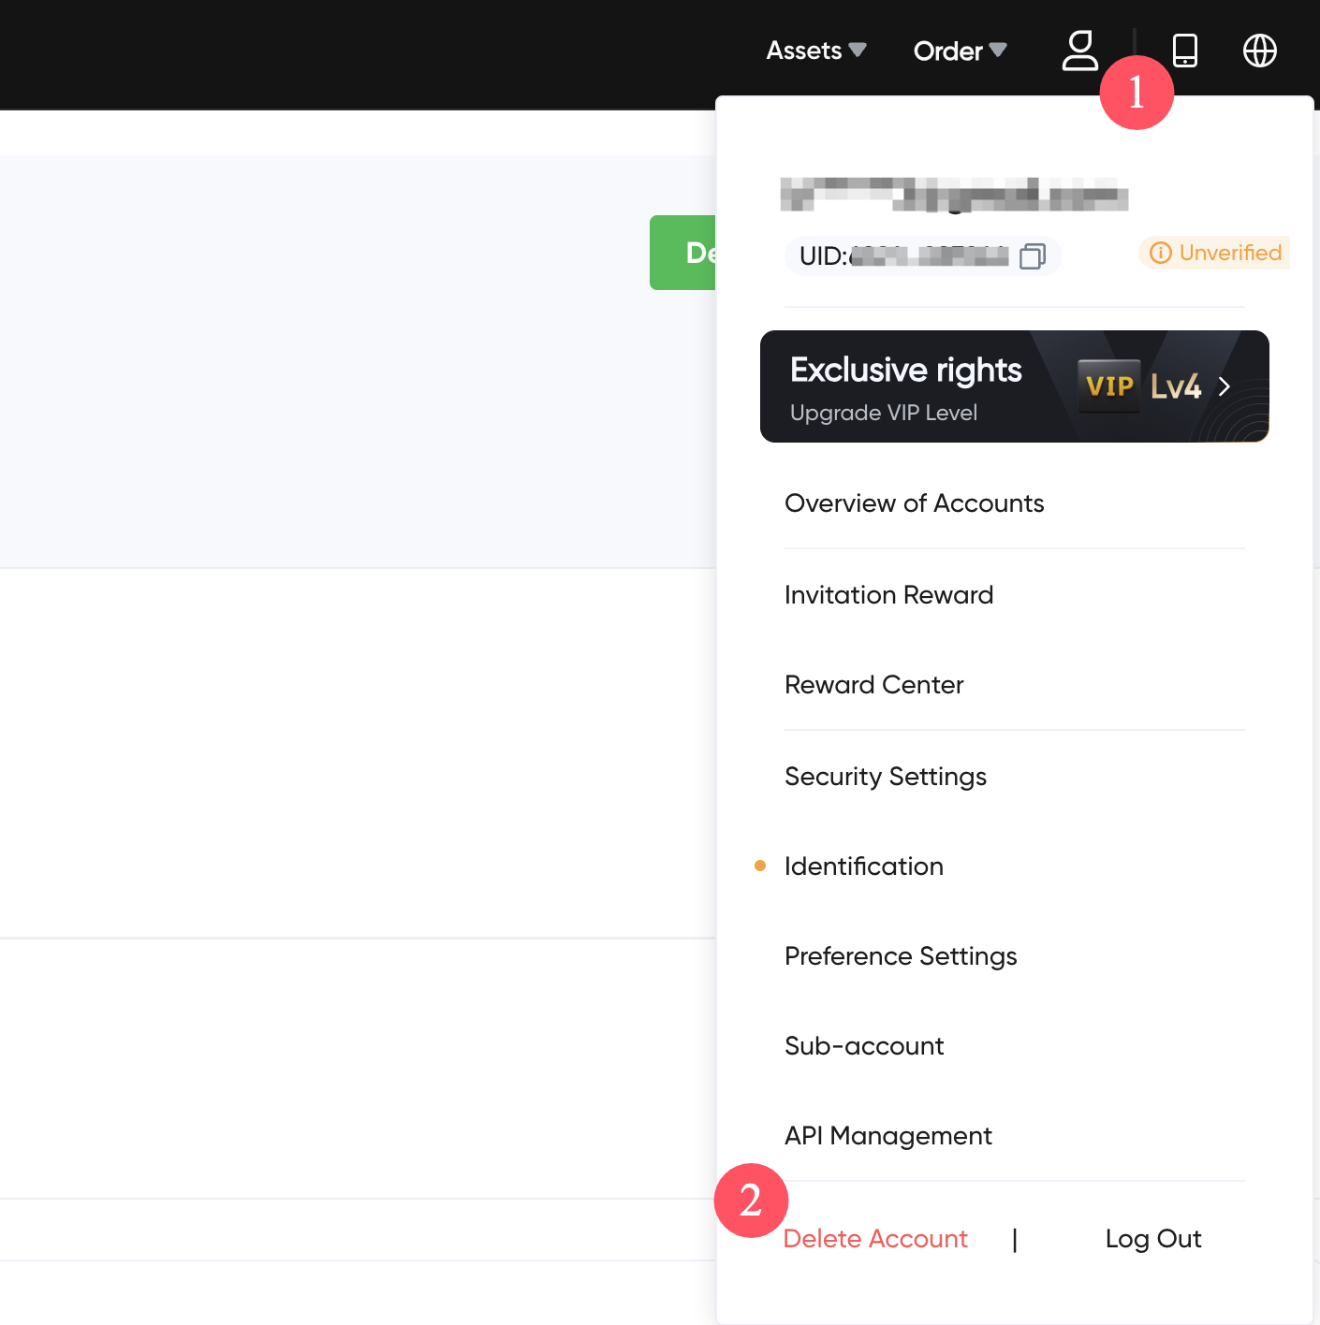Navigate to Sub-account page
The height and width of the screenshot is (1325, 1320).
[x=863, y=1046]
